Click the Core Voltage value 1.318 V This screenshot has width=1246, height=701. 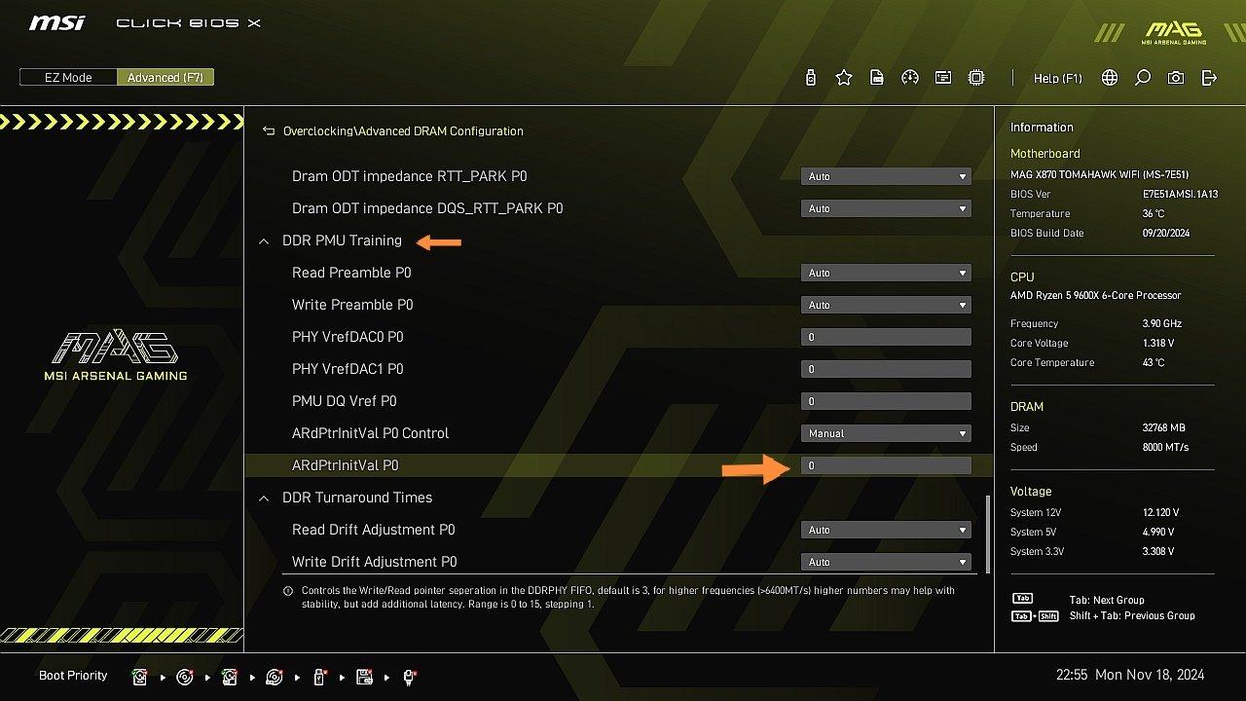[1158, 343]
